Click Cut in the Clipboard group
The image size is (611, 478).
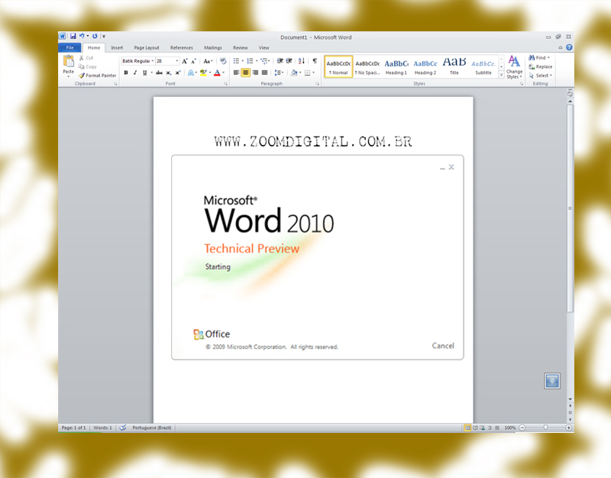[x=86, y=58]
